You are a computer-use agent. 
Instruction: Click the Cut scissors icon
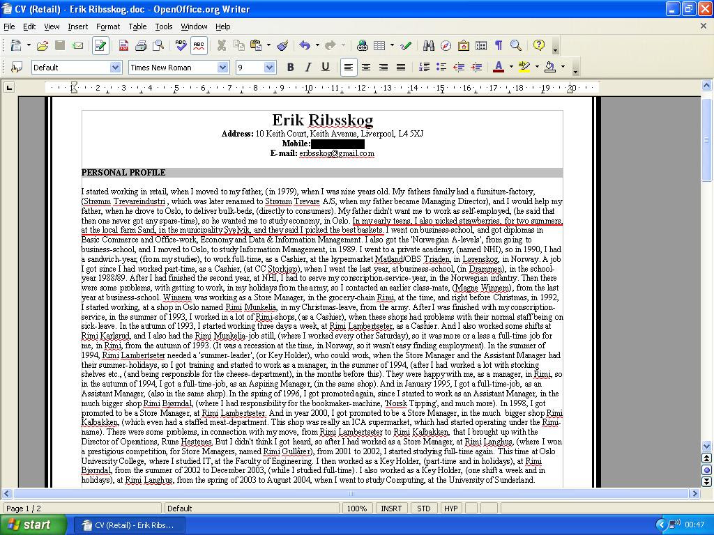coord(222,45)
